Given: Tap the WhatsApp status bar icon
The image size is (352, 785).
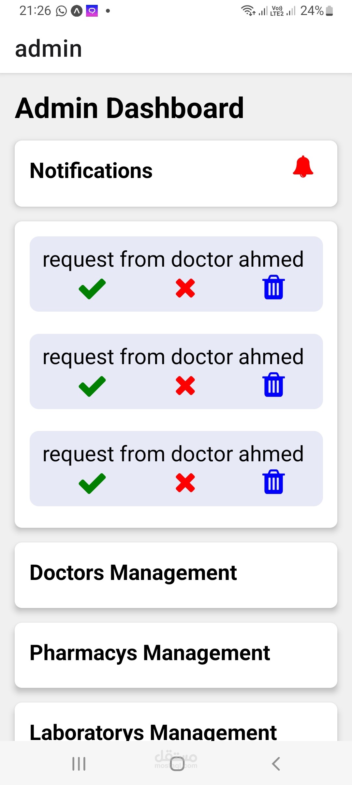Looking at the screenshot, I should [x=61, y=11].
